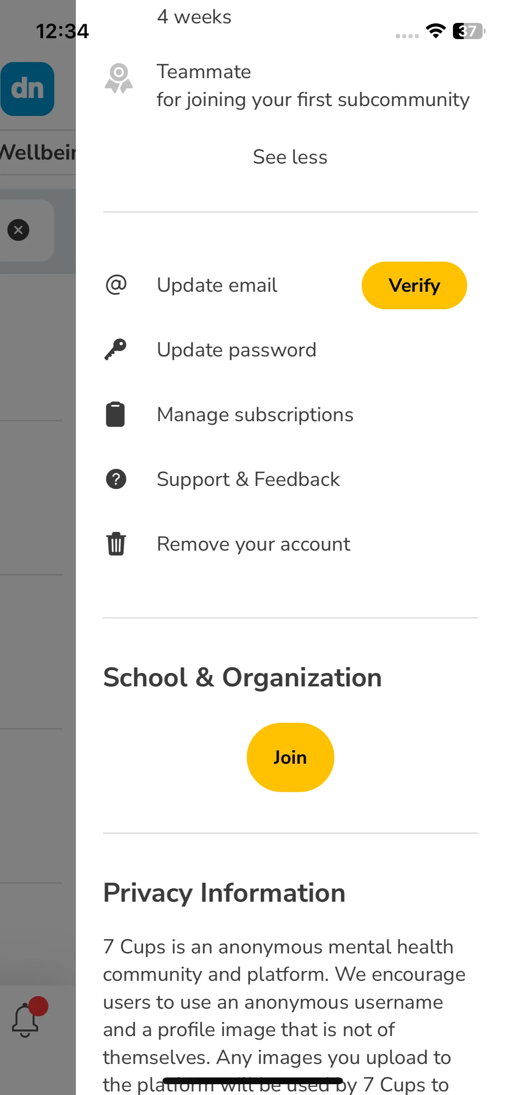Image resolution: width=505 pixels, height=1095 pixels.
Task: Tap the trash can remove account icon
Action: click(x=116, y=543)
